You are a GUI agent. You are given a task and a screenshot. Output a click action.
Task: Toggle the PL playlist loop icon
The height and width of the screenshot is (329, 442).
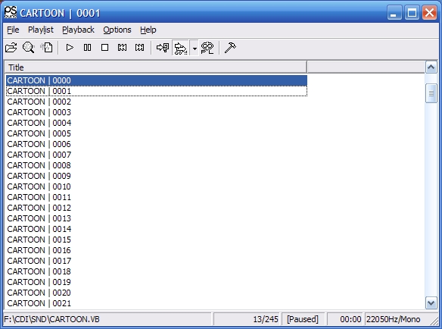click(x=207, y=48)
